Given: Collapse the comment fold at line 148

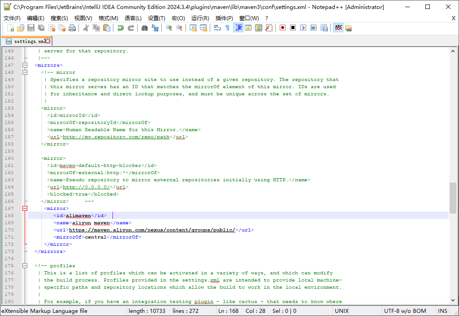Looking at the screenshot, I should coord(25,72).
